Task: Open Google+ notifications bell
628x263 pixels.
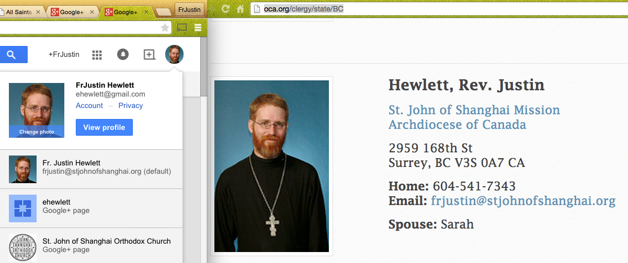Action: (x=123, y=54)
